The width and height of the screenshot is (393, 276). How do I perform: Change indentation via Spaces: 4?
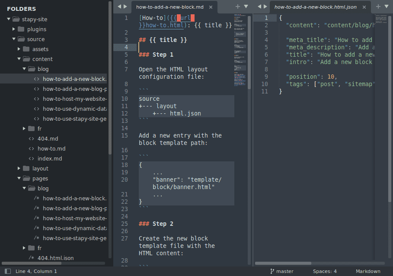tap(325, 271)
